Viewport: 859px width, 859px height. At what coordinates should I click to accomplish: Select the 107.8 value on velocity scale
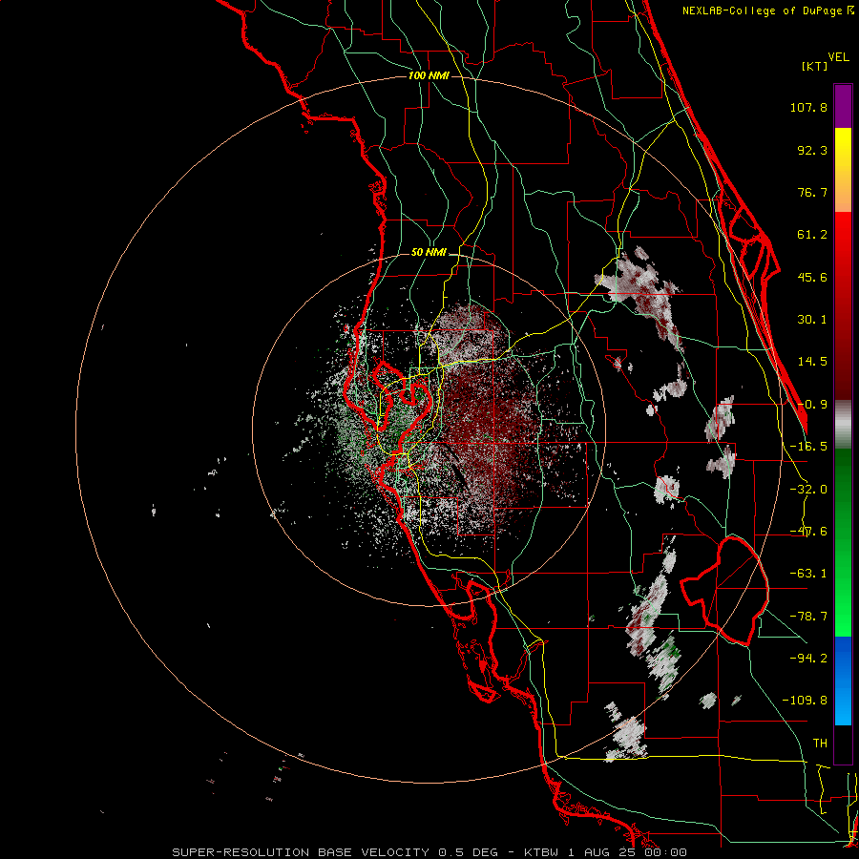[x=808, y=107]
